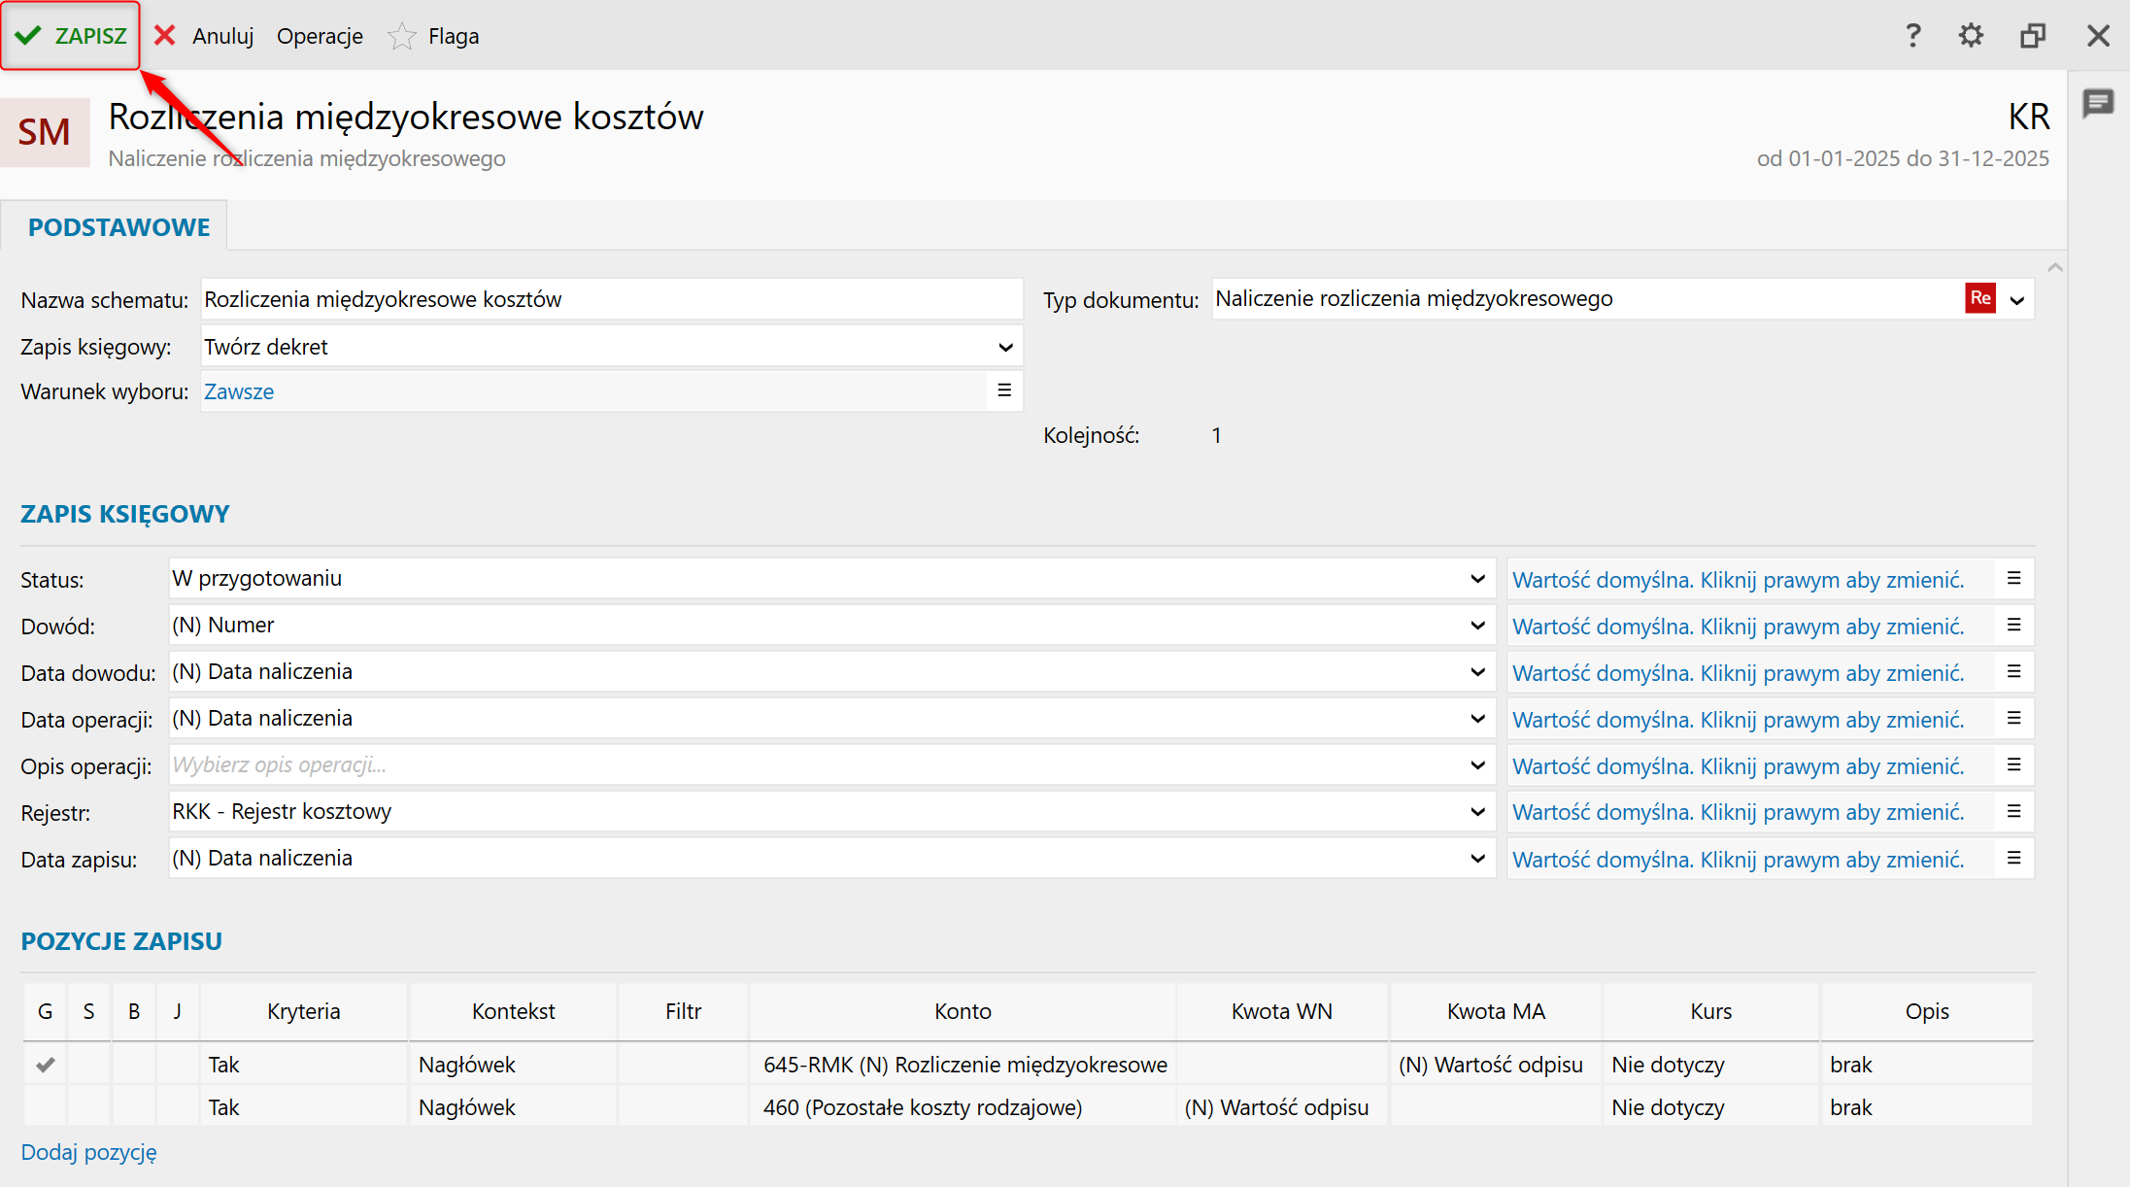Click the Zawsze condition link
2130x1187 pixels.
click(x=239, y=391)
